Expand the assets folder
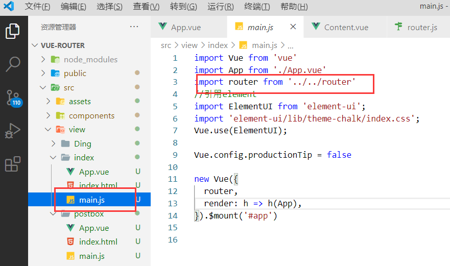The height and width of the screenshot is (266, 450). [x=48, y=101]
